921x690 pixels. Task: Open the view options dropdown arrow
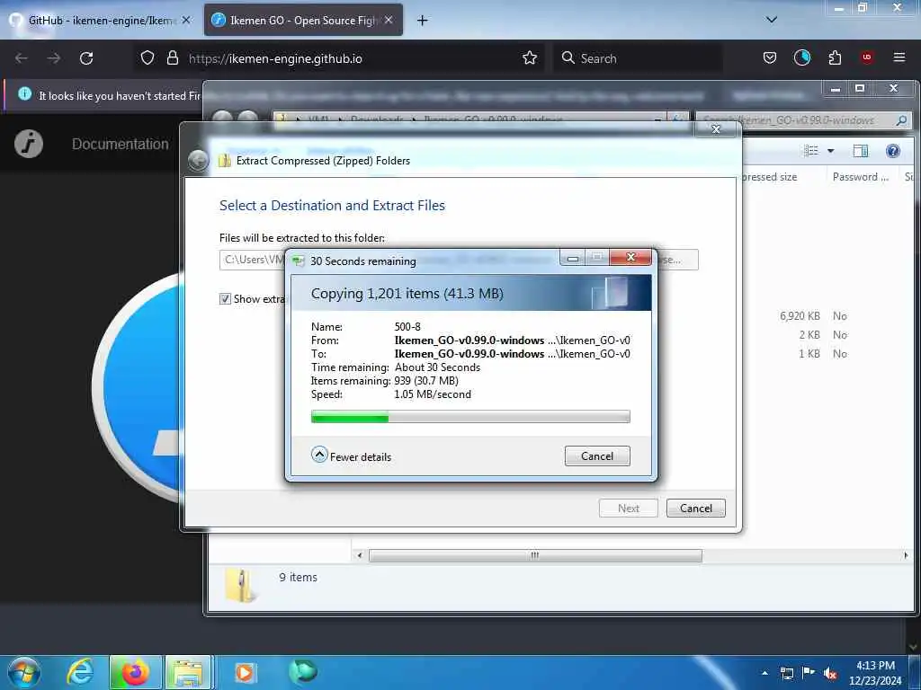(830, 151)
